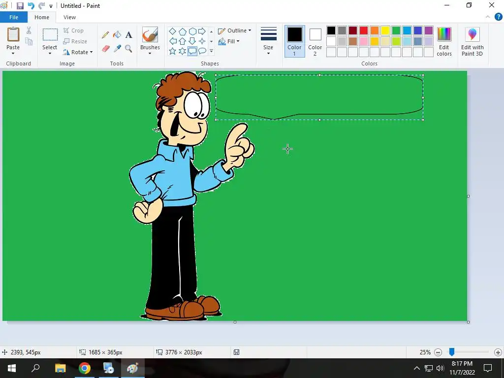Click the speech bubble shape on canvas
Viewport: 504px width, 378px height.
pyautogui.click(x=319, y=97)
